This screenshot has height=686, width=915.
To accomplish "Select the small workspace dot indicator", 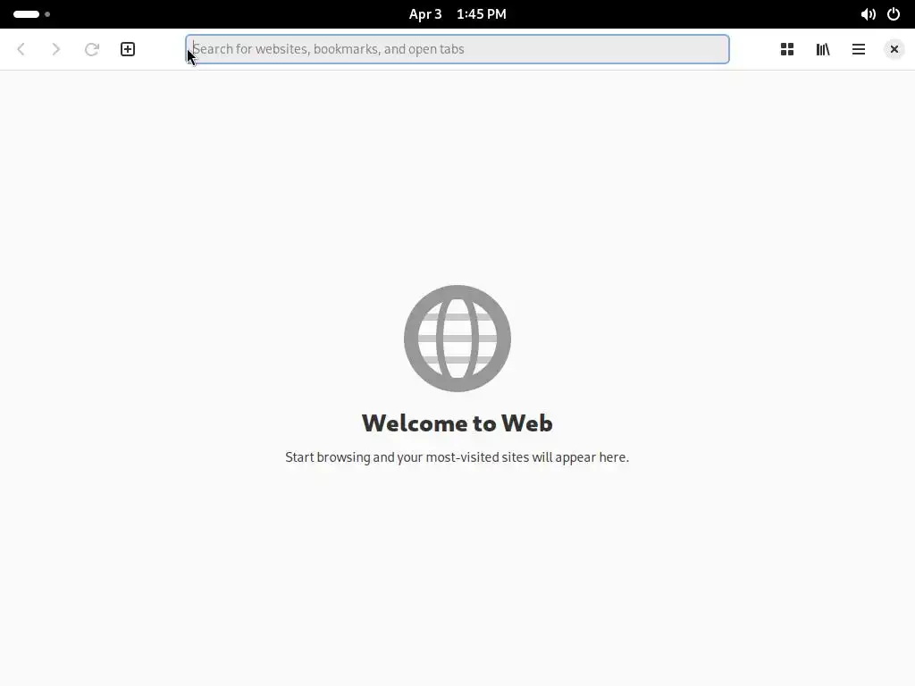I will coord(47,14).
